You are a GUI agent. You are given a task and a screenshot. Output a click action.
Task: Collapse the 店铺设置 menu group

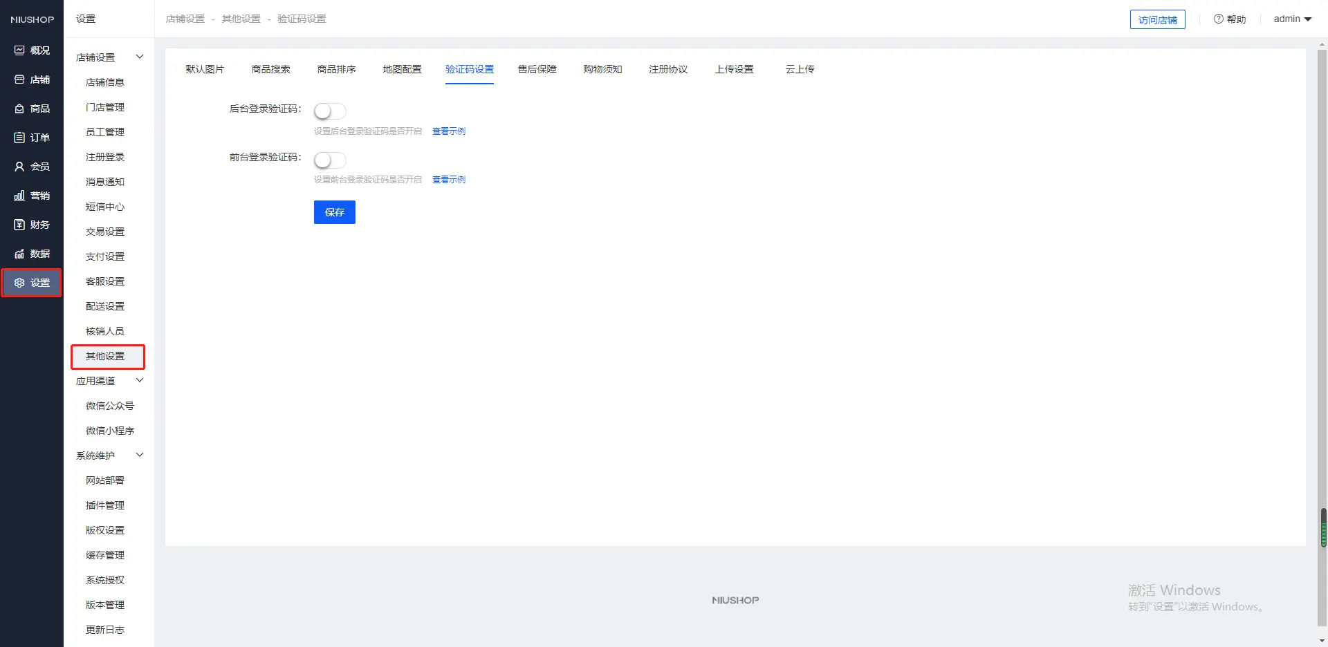[x=140, y=57]
